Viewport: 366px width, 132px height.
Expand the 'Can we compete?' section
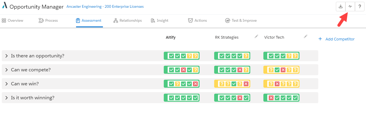pyautogui.click(x=6, y=70)
